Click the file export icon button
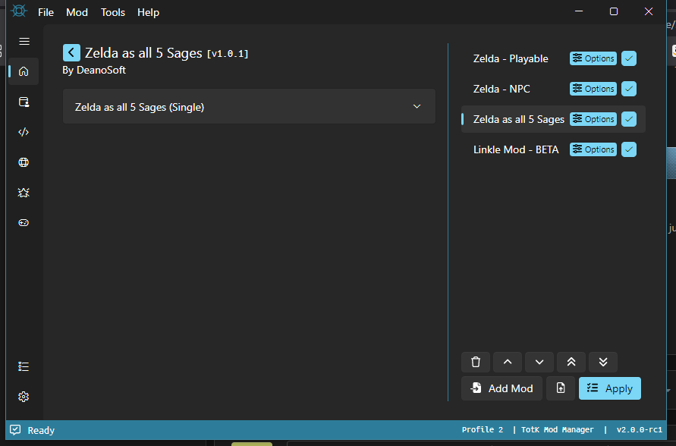 [561, 388]
